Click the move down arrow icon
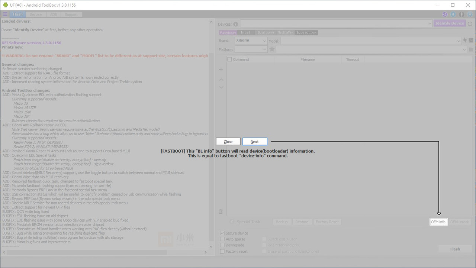The height and width of the screenshot is (268, 476). tap(221, 87)
